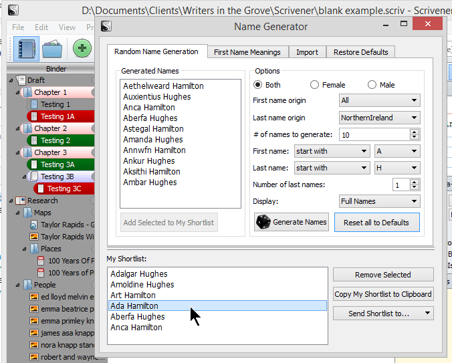This screenshot has height=363, width=452.
Task: Click the names to generate input field
Action: pos(374,135)
